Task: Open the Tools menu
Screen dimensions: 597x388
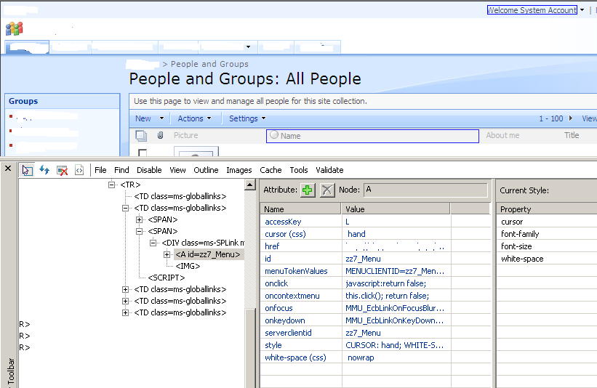Action: coord(298,170)
